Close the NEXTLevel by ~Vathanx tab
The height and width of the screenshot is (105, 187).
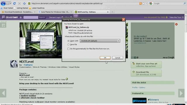108,12
